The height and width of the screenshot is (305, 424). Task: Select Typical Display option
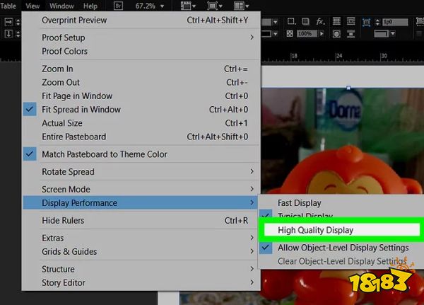(305, 215)
